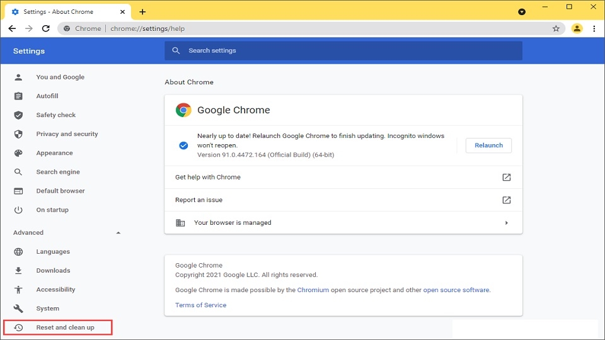
Task: Go back using the browser back arrow
Action: tap(12, 28)
